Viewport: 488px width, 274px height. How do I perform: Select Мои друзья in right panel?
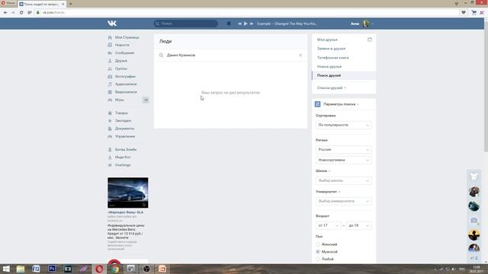pyautogui.click(x=327, y=40)
